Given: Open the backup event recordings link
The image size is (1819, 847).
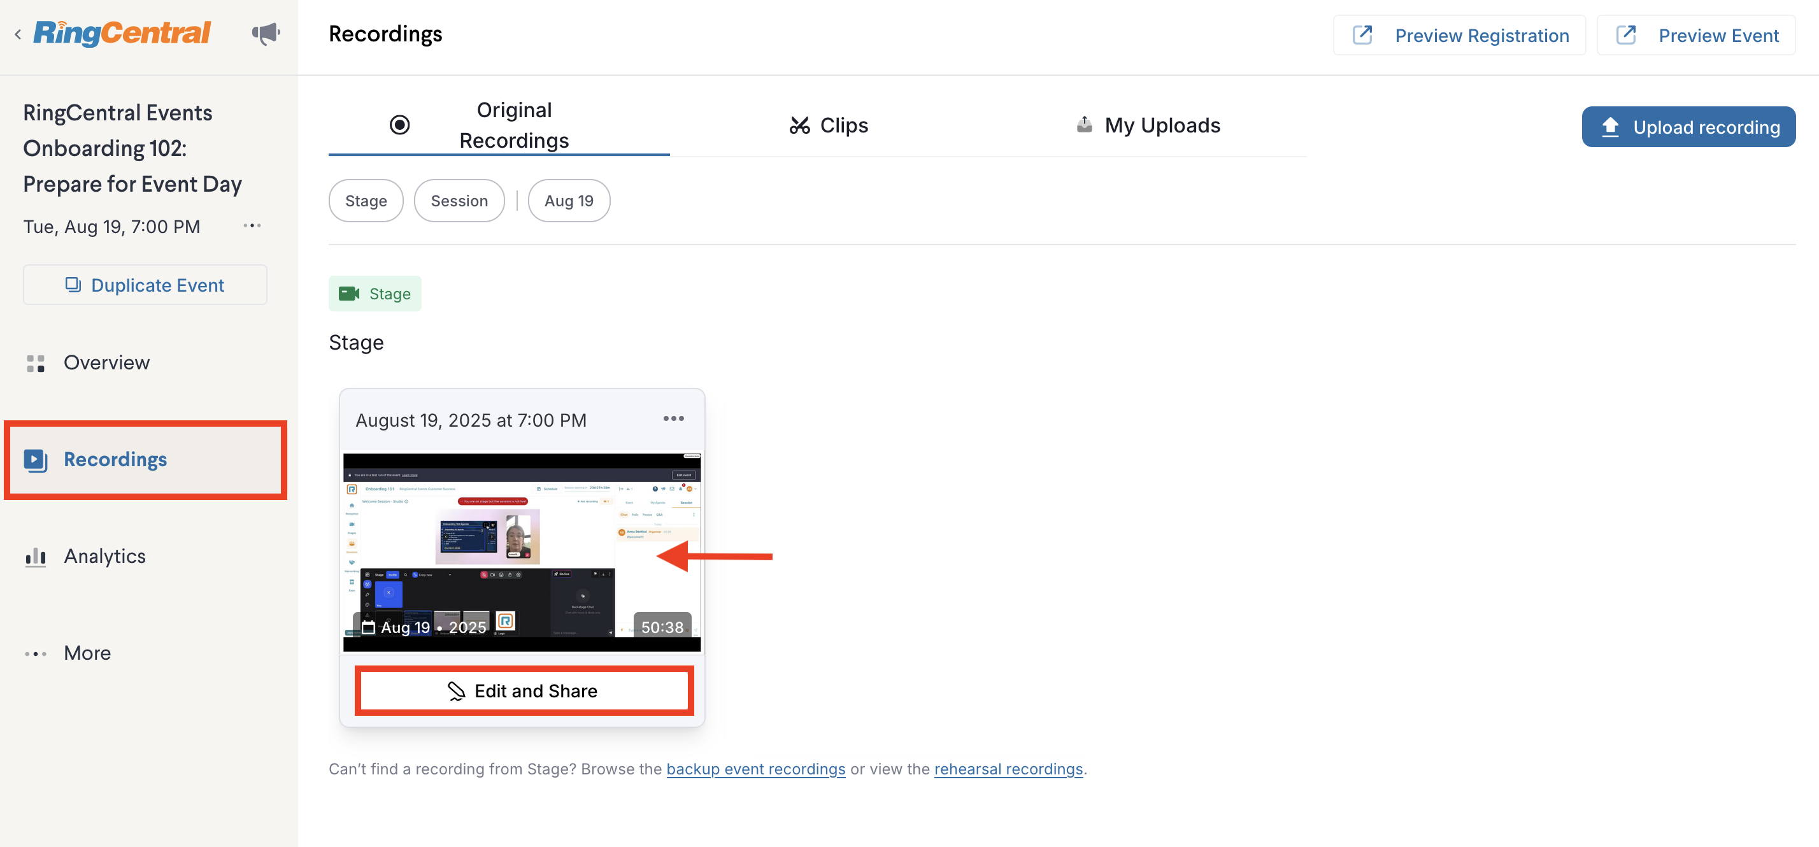Looking at the screenshot, I should click(x=755, y=769).
